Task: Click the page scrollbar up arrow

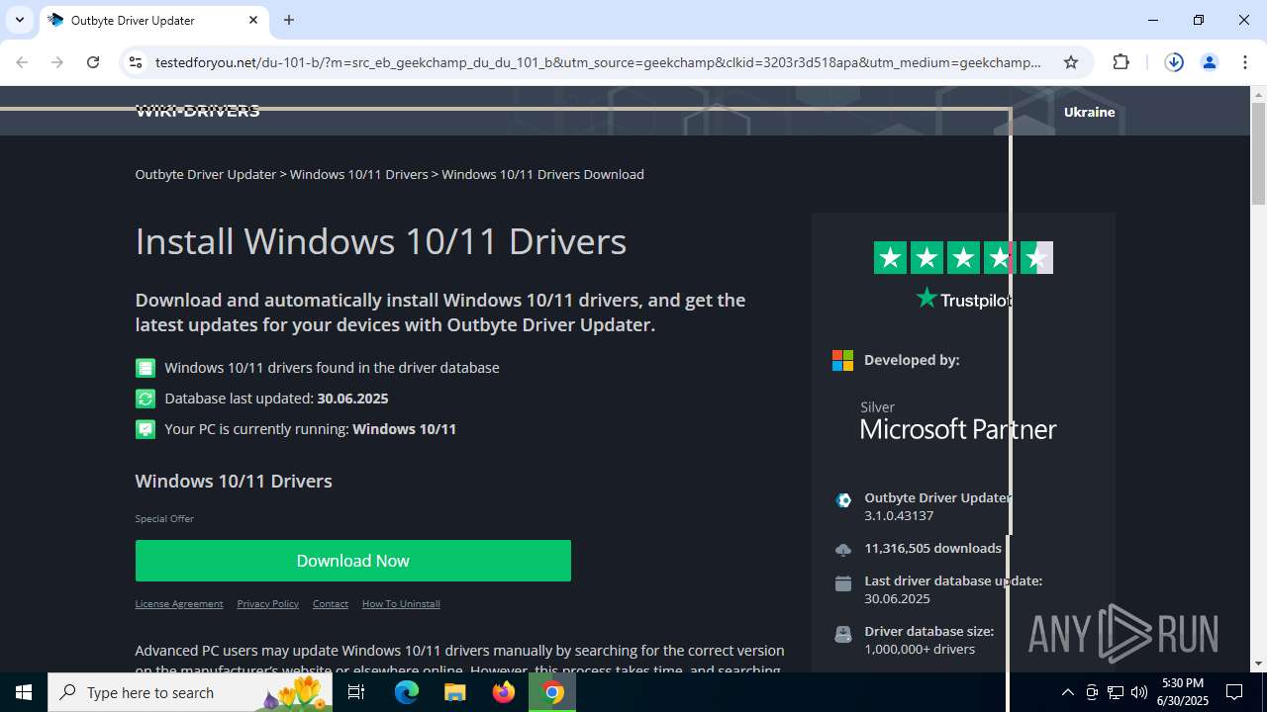Action: tap(1259, 95)
